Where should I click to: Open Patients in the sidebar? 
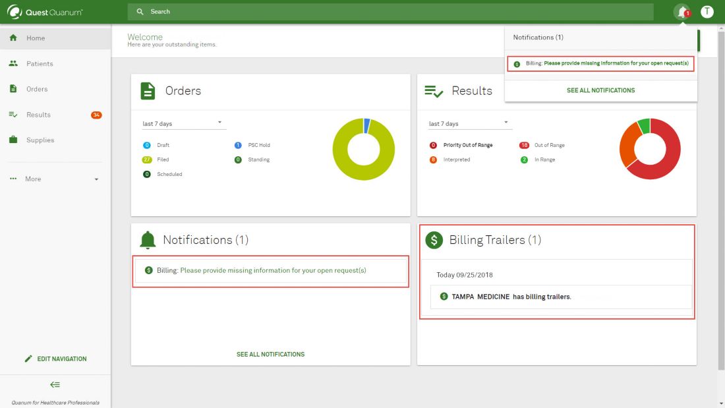click(x=40, y=64)
